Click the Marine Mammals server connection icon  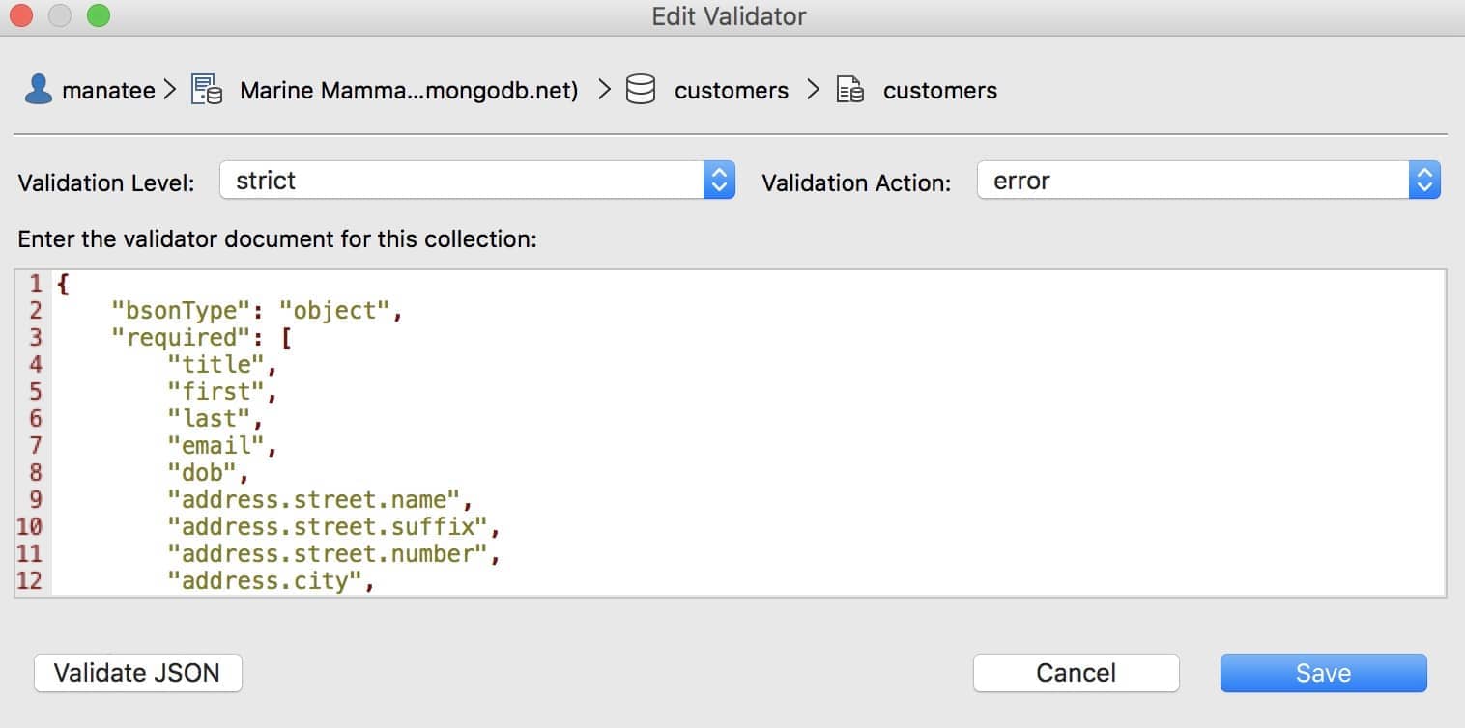point(207,90)
